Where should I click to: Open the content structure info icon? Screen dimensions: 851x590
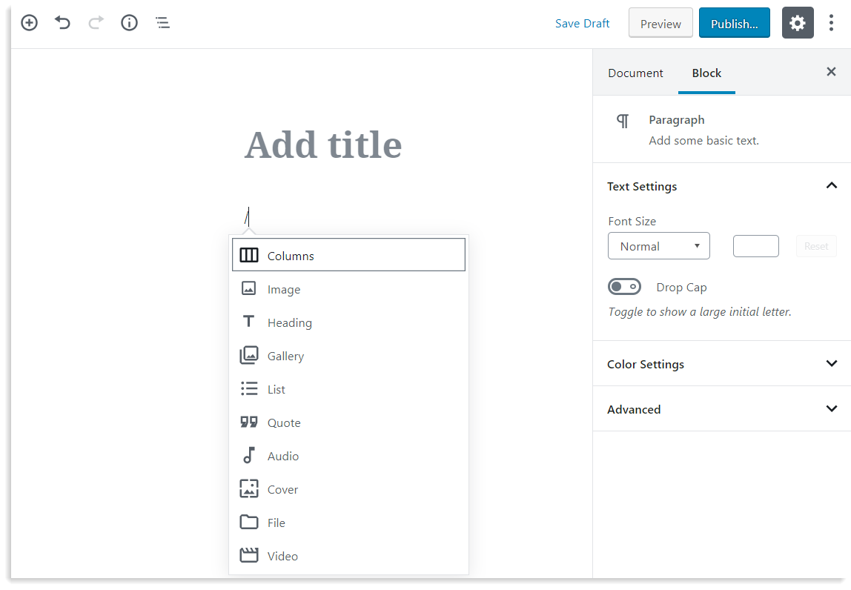click(129, 23)
